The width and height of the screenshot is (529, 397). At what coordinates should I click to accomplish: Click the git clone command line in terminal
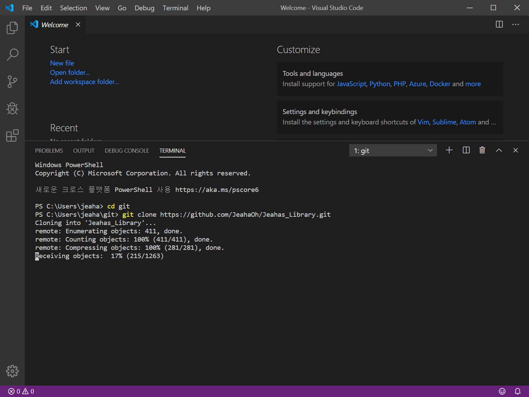tap(183, 215)
